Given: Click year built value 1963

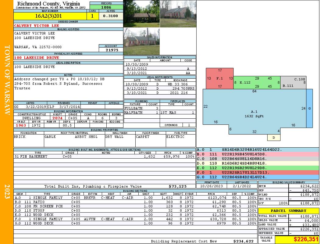Looking at the screenshot, I should (21, 125).
